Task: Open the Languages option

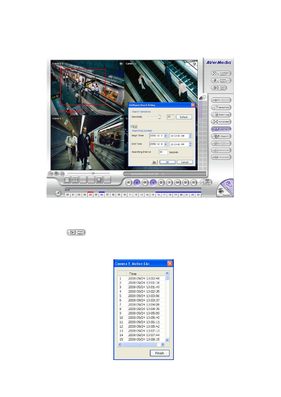Action: click(x=221, y=157)
